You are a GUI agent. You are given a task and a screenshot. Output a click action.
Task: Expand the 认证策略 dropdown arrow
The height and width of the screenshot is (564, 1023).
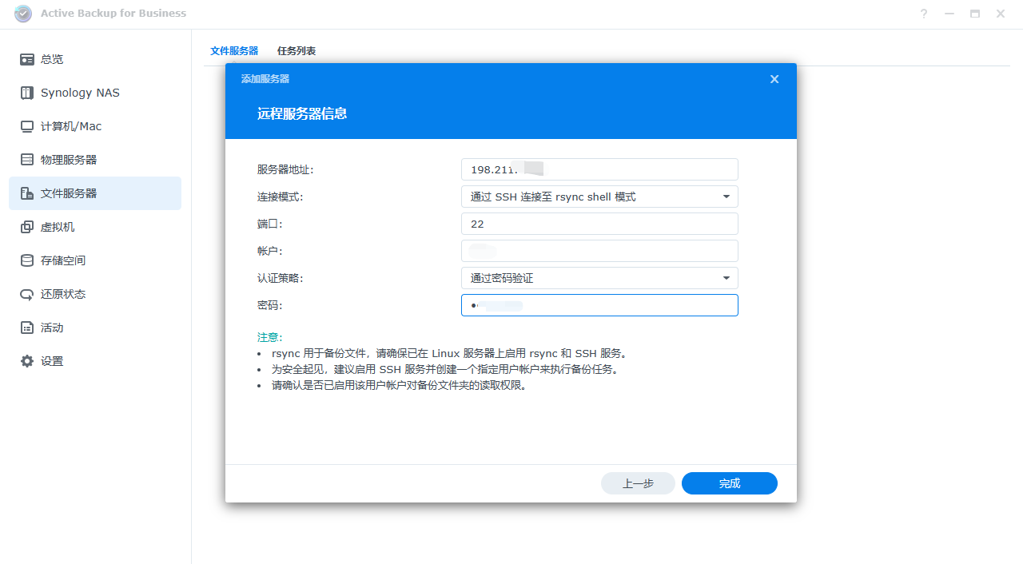[726, 278]
